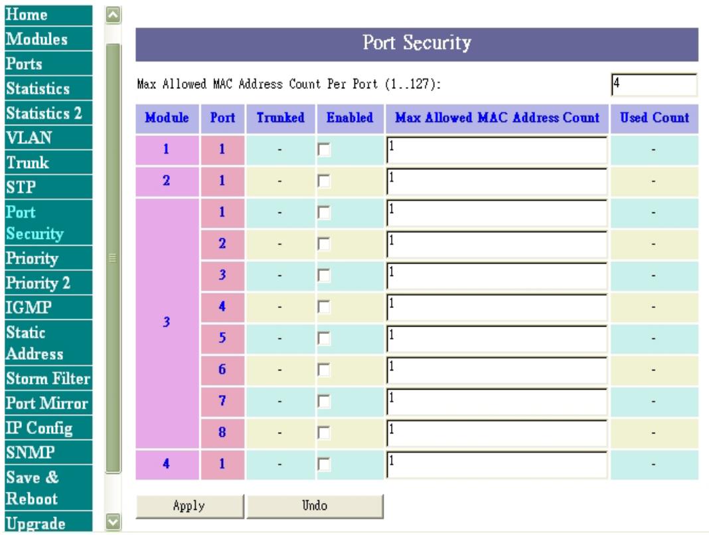Open the VLAN configuration page
The image size is (709, 535).
[x=48, y=137]
